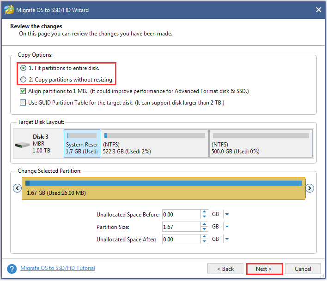Viewport: 327px width, 281px height.
Task: Increase Partition Size with up arrow
Action: (204, 224)
